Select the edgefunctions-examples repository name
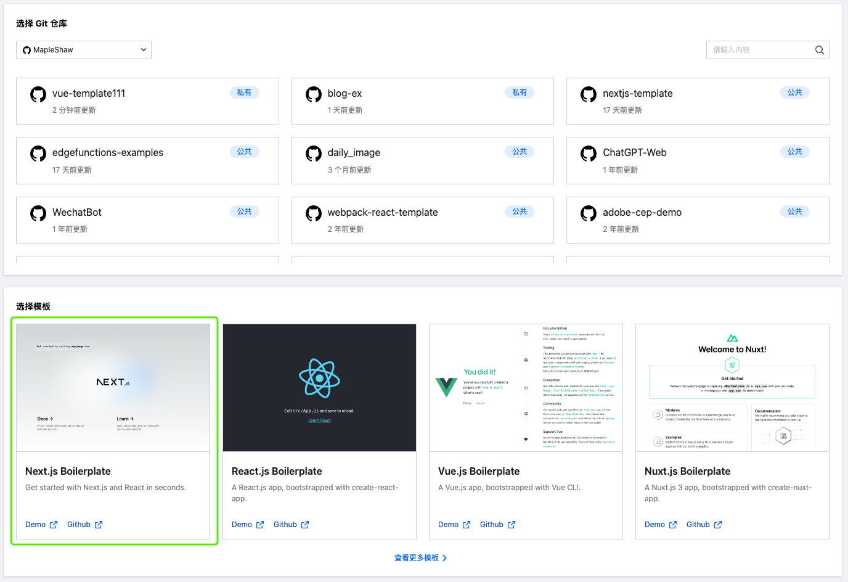848x582 pixels. coord(108,152)
